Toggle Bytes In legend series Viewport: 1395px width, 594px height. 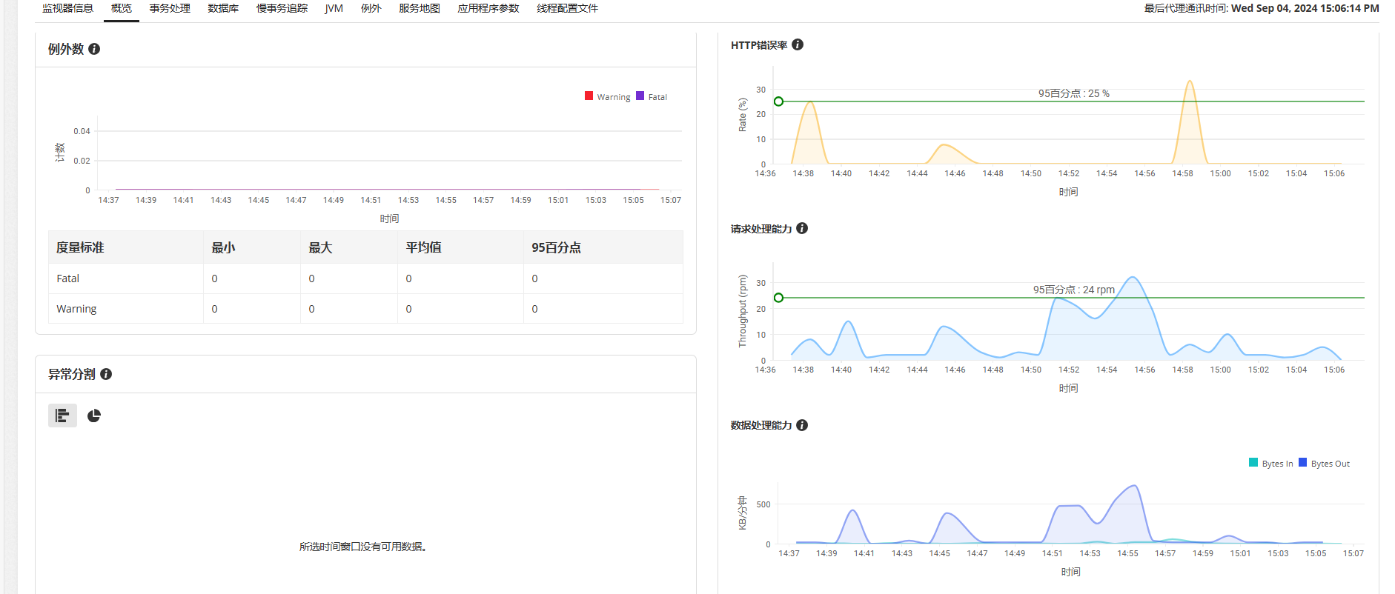[x=1270, y=463]
